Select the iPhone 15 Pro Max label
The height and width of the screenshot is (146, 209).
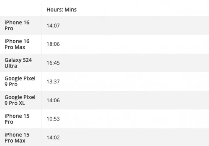[x=17, y=138]
